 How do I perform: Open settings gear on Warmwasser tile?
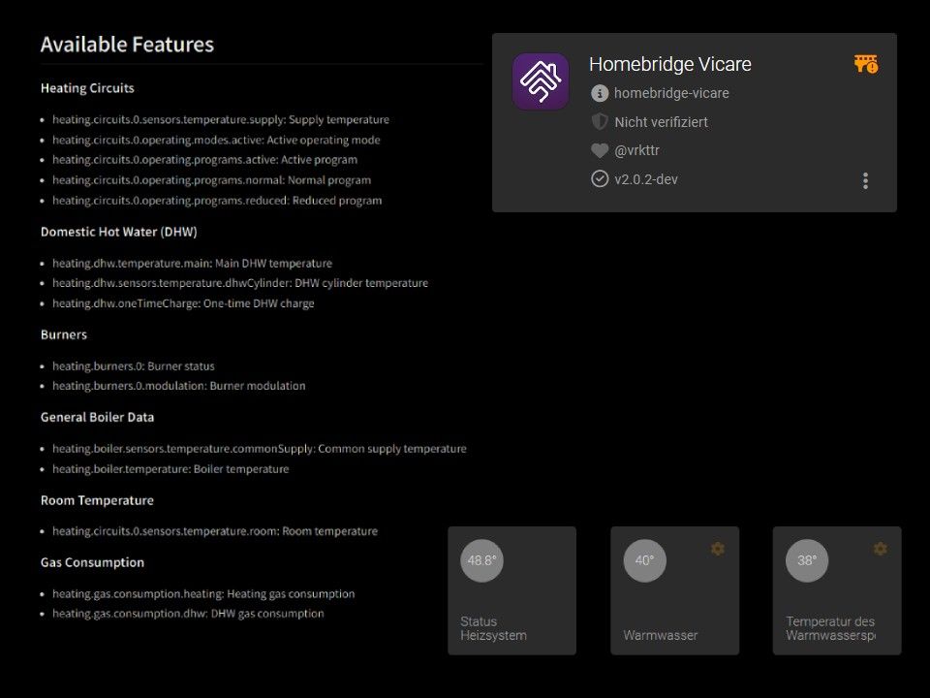click(717, 549)
